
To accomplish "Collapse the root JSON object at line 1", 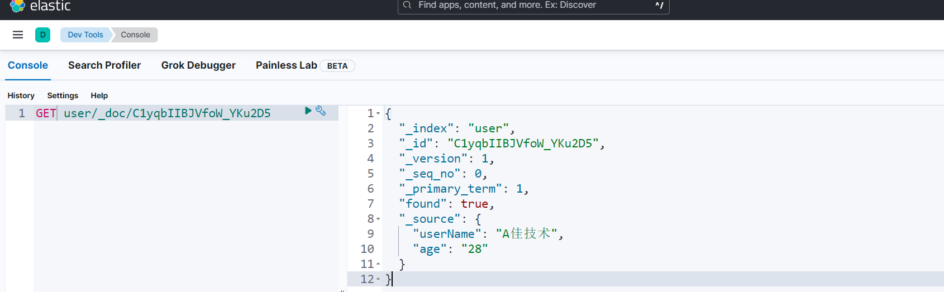I will (x=378, y=113).
